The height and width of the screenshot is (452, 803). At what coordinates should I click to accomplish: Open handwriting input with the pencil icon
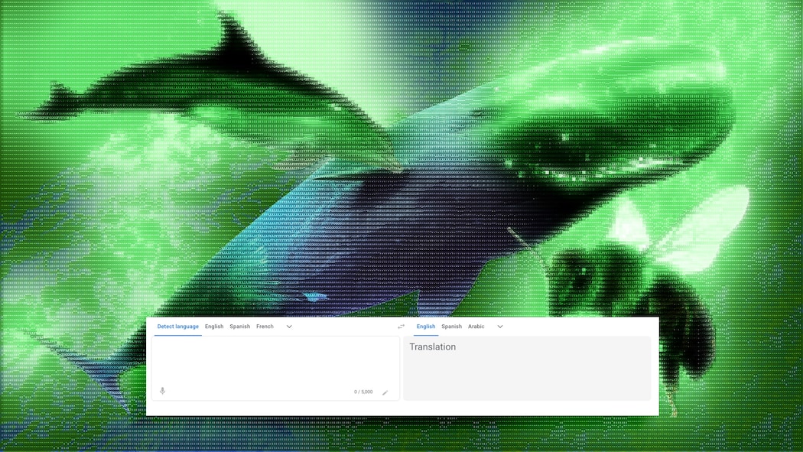pos(385,392)
